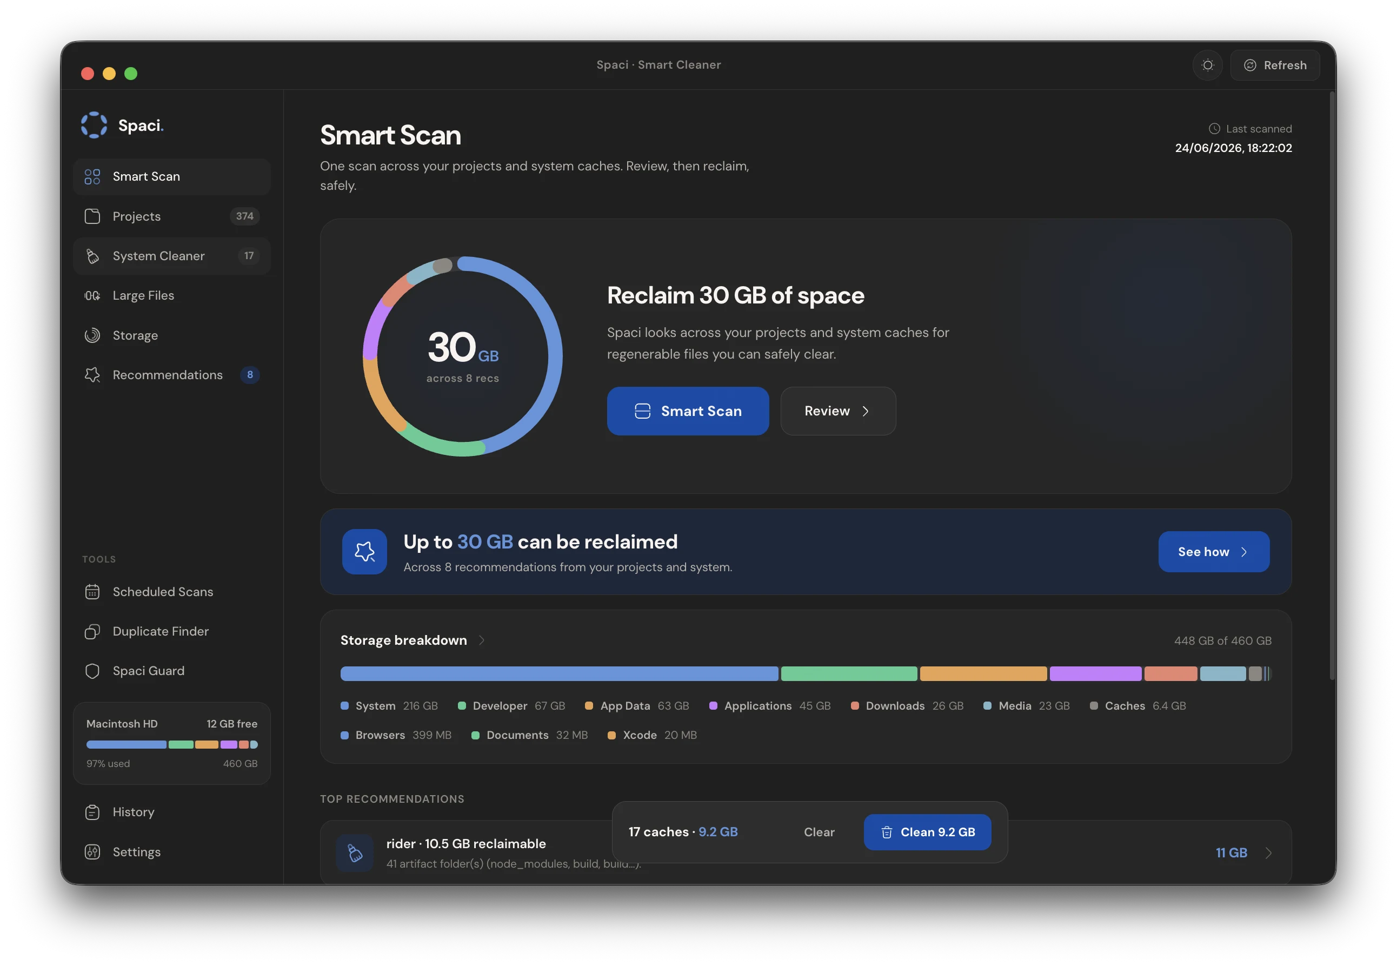1397x965 pixels.
Task: Open the Smart Scan sidebar item
Action: (x=171, y=176)
